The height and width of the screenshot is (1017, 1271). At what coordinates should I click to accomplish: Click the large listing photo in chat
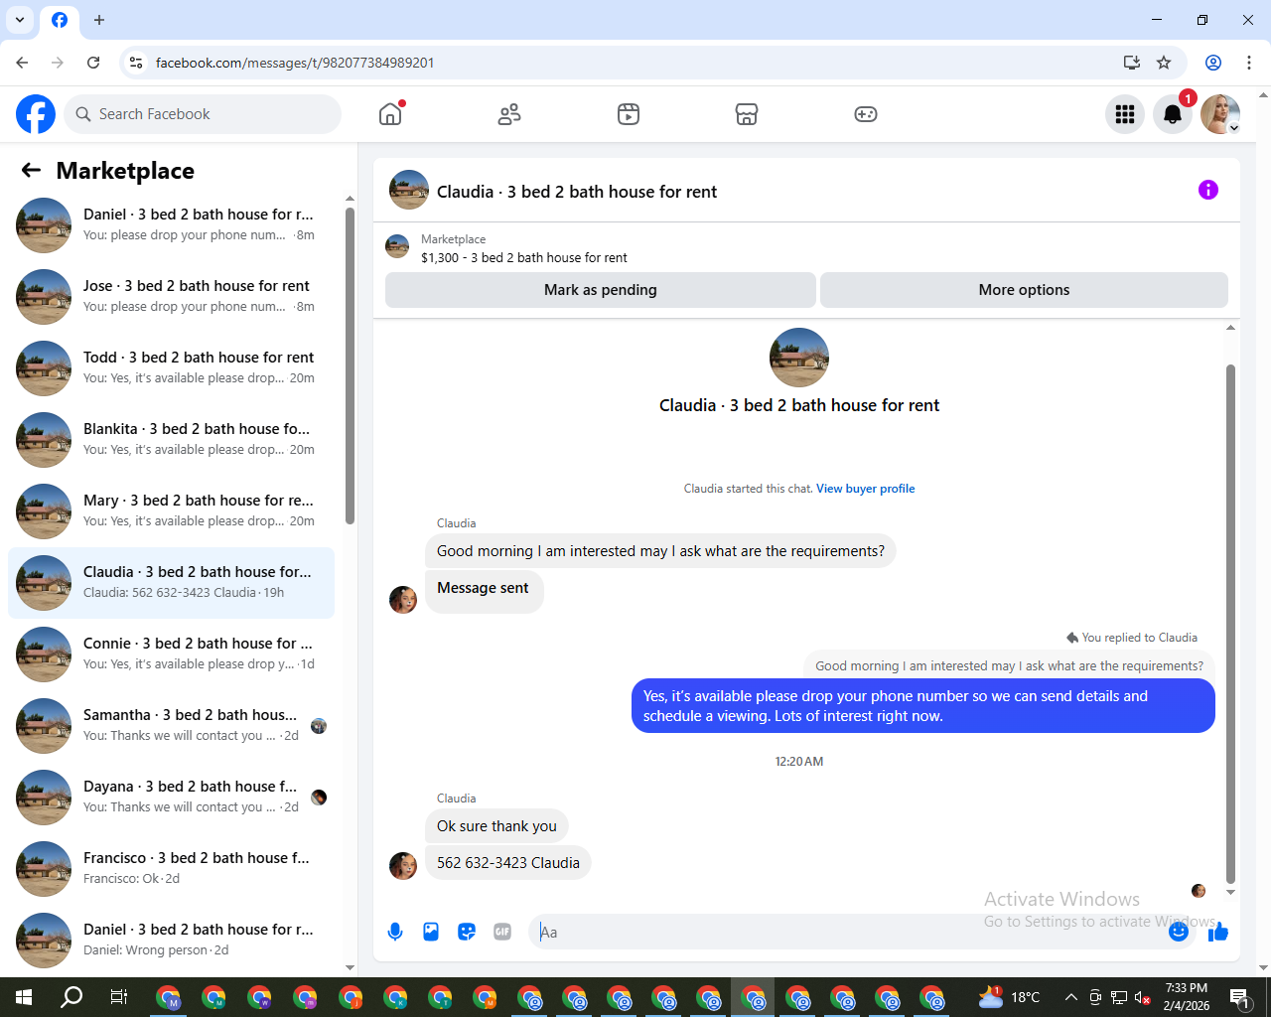pos(799,358)
